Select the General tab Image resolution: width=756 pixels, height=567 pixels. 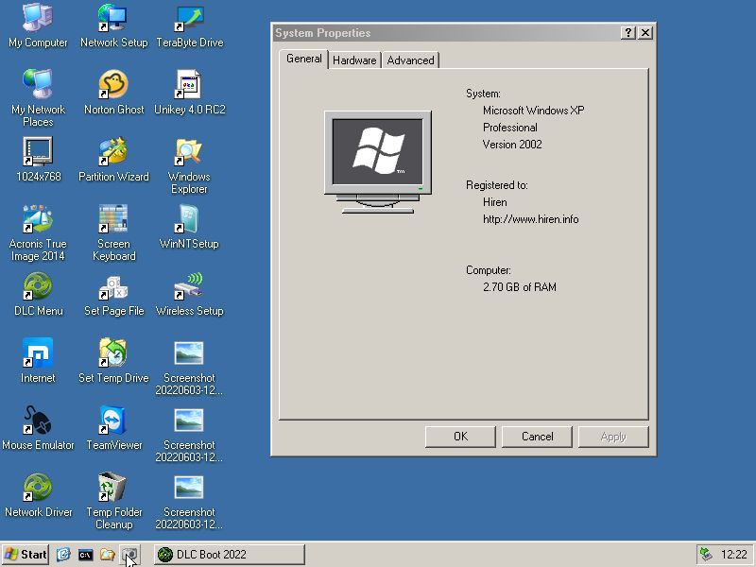tap(303, 59)
